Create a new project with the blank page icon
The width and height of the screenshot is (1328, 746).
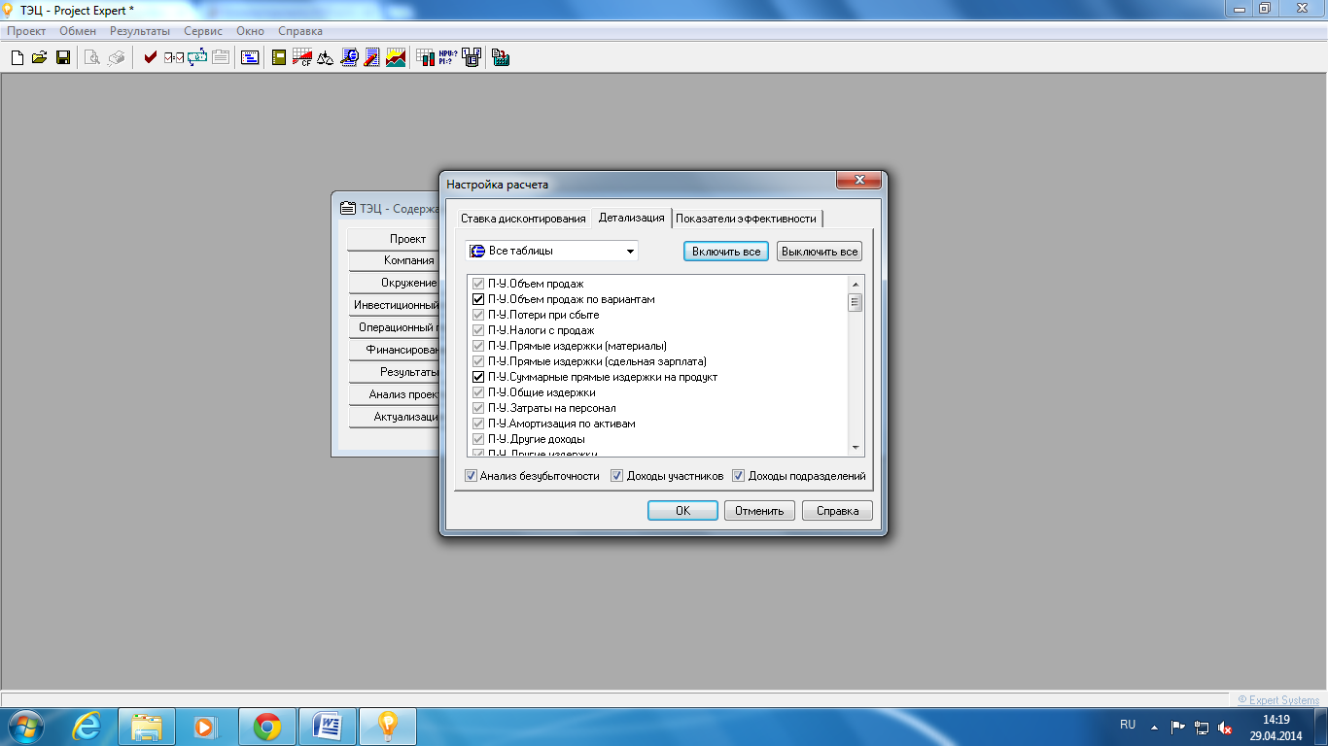click(x=17, y=57)
